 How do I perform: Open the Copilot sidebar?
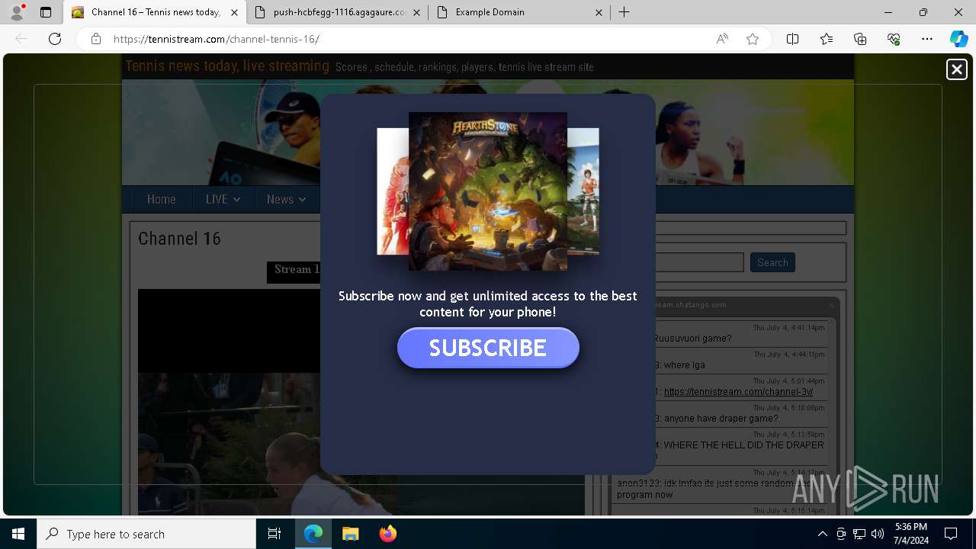[958, 39]
